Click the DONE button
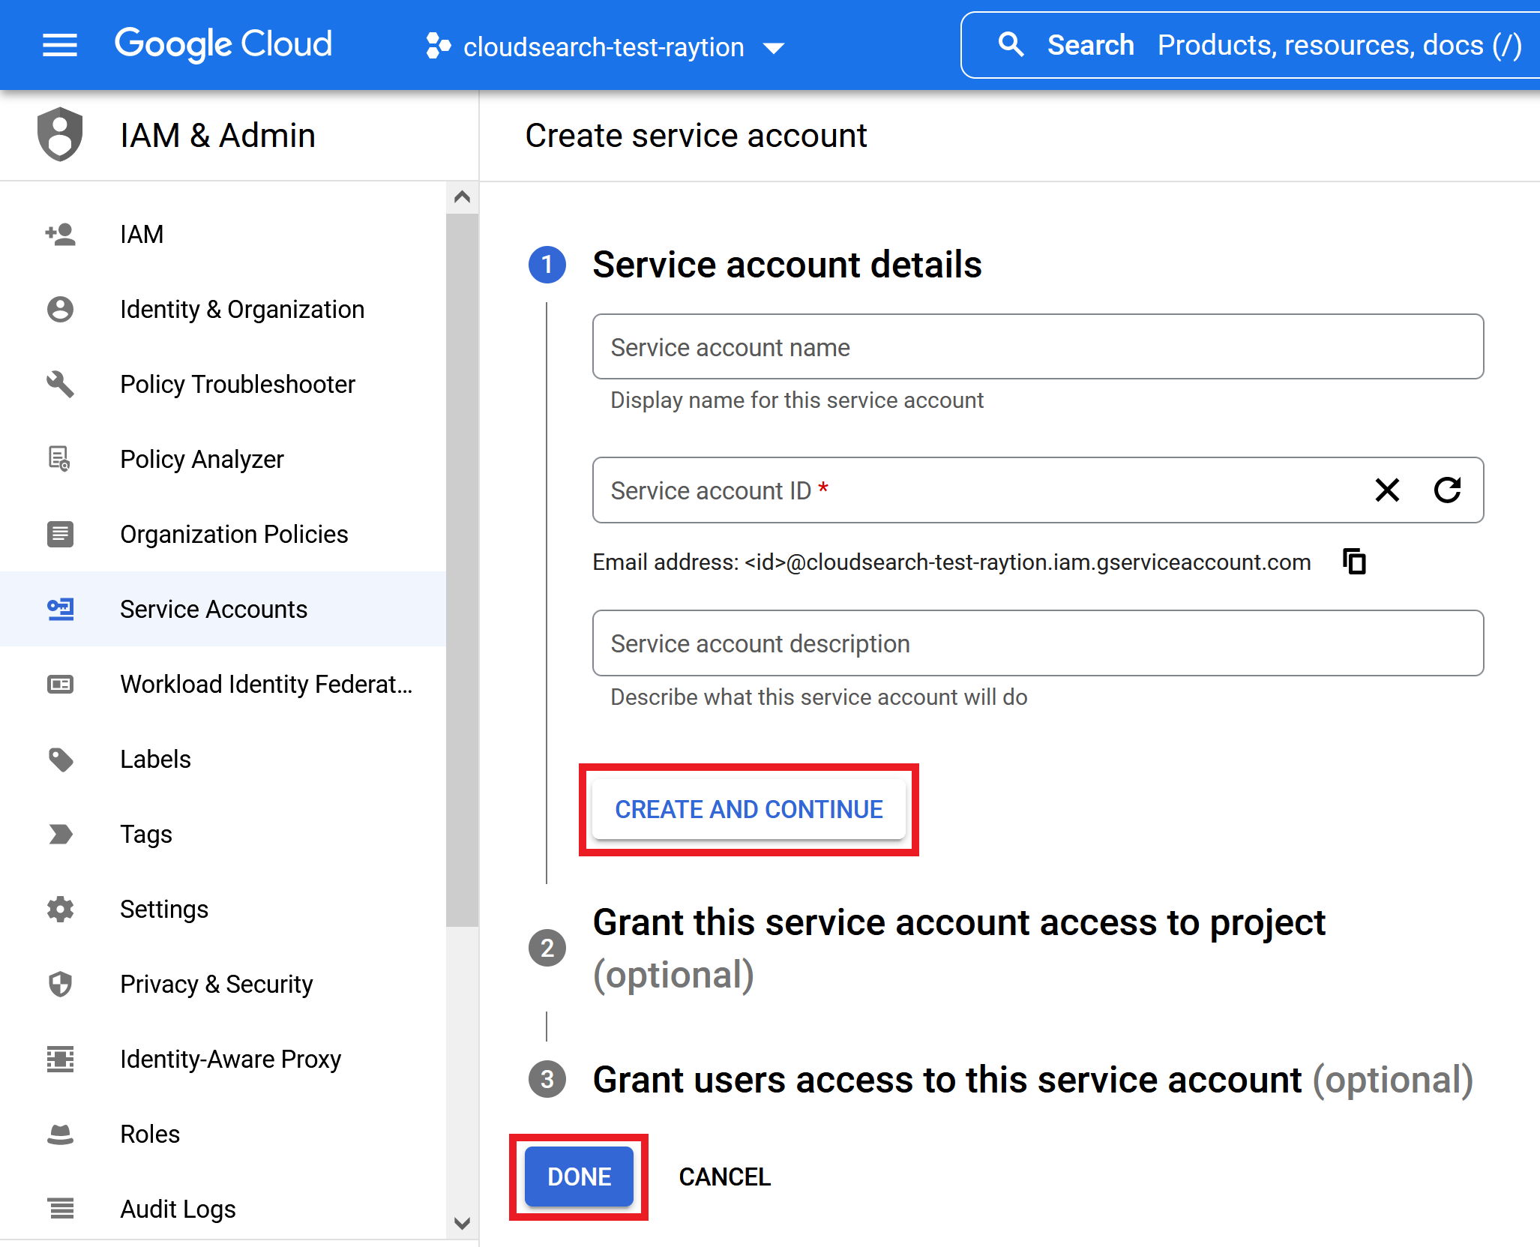1540x1247 pixels. coord(578,1177)
